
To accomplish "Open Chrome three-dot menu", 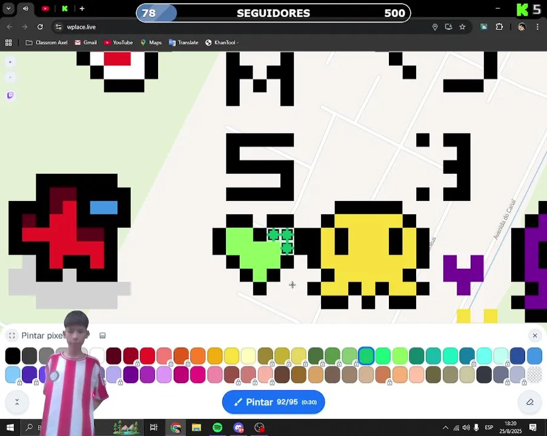I will 537,27.
